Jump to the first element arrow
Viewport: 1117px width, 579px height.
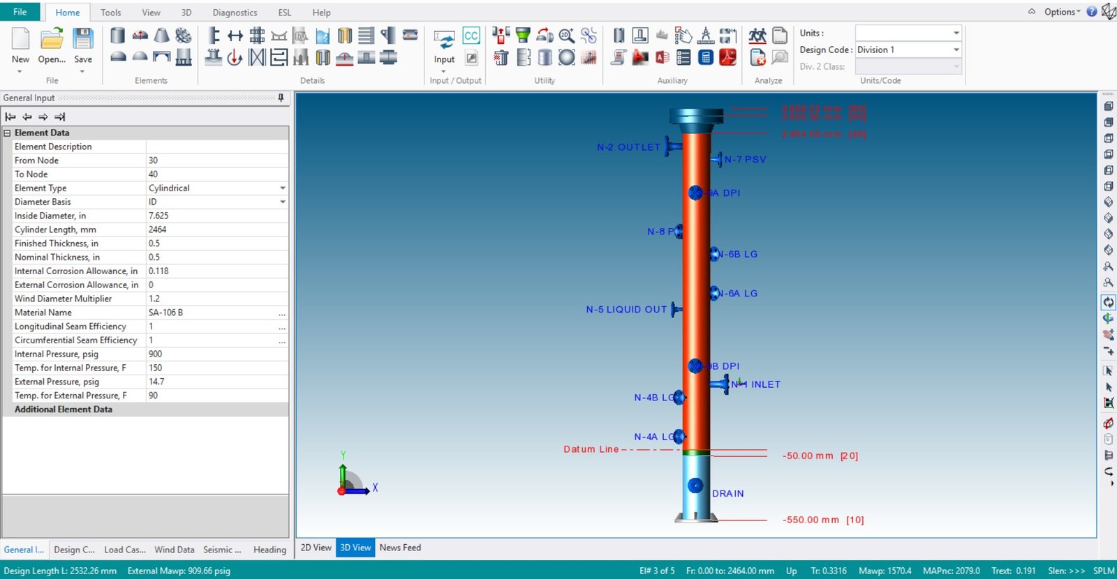(x=10, y=116)
